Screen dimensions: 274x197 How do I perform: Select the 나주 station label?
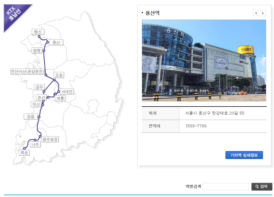point(35,144)
